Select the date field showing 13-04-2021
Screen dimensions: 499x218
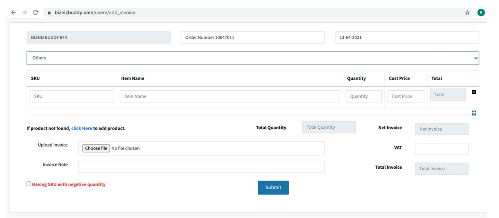pyautogui.click(x=407, y=38)
